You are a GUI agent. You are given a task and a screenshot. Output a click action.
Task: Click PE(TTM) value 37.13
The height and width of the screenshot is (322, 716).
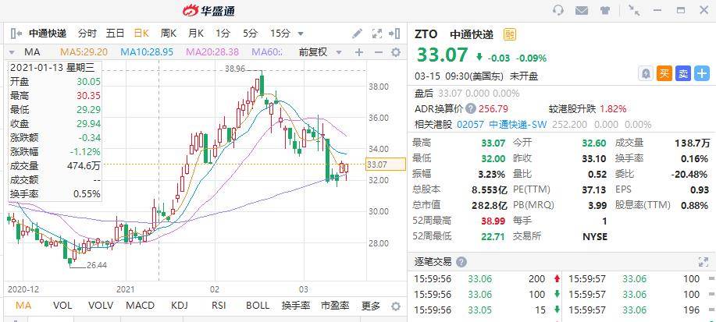[x=594, y=189]
